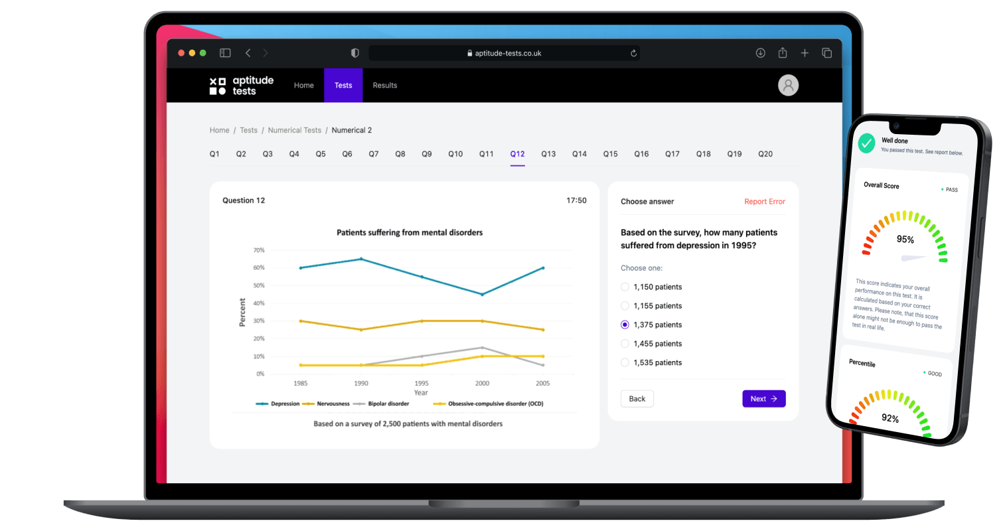
Task: Click the Back button
Action: (637, 399)
